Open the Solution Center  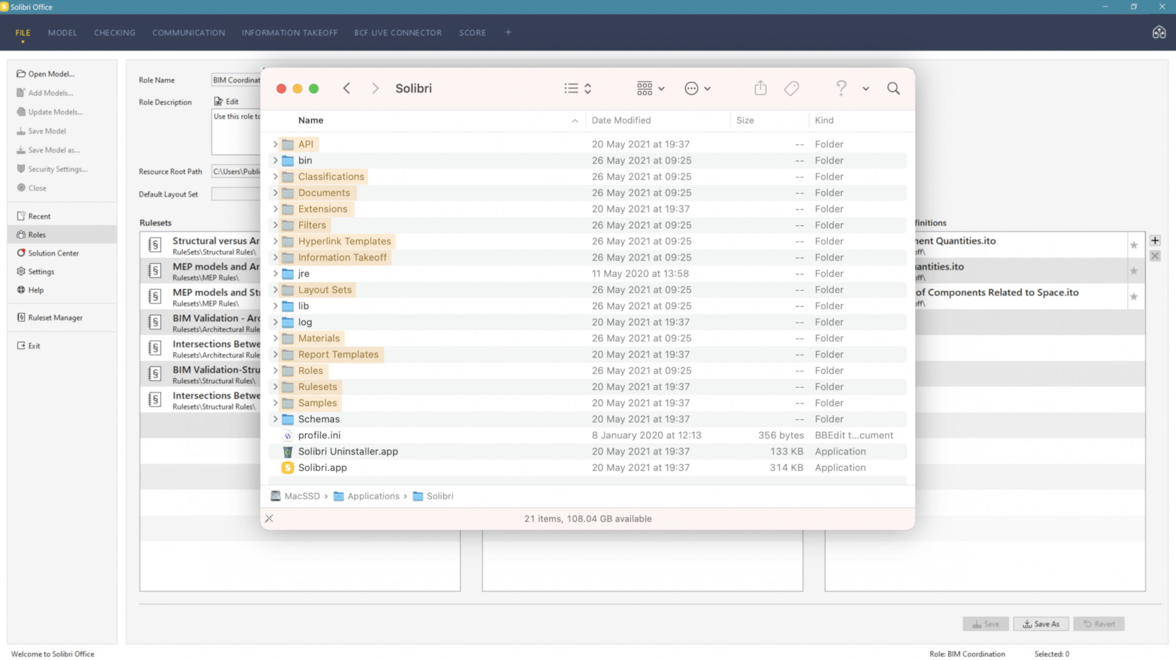tap(48, 253)
